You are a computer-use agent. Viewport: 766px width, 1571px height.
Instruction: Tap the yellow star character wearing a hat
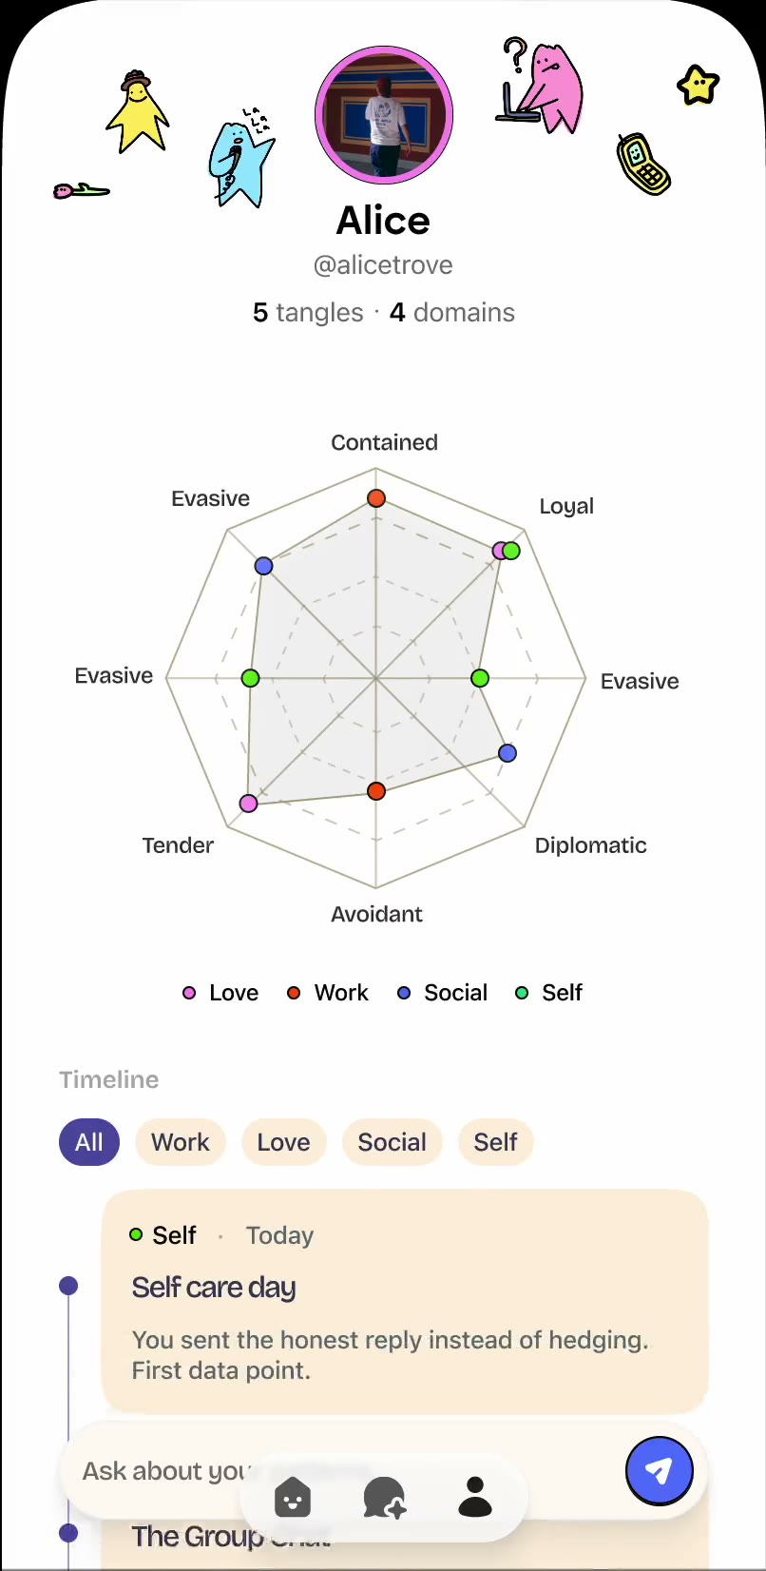[x=138, y=112]
